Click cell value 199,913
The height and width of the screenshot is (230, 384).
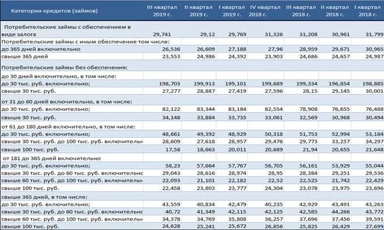(x=205, y=83)
